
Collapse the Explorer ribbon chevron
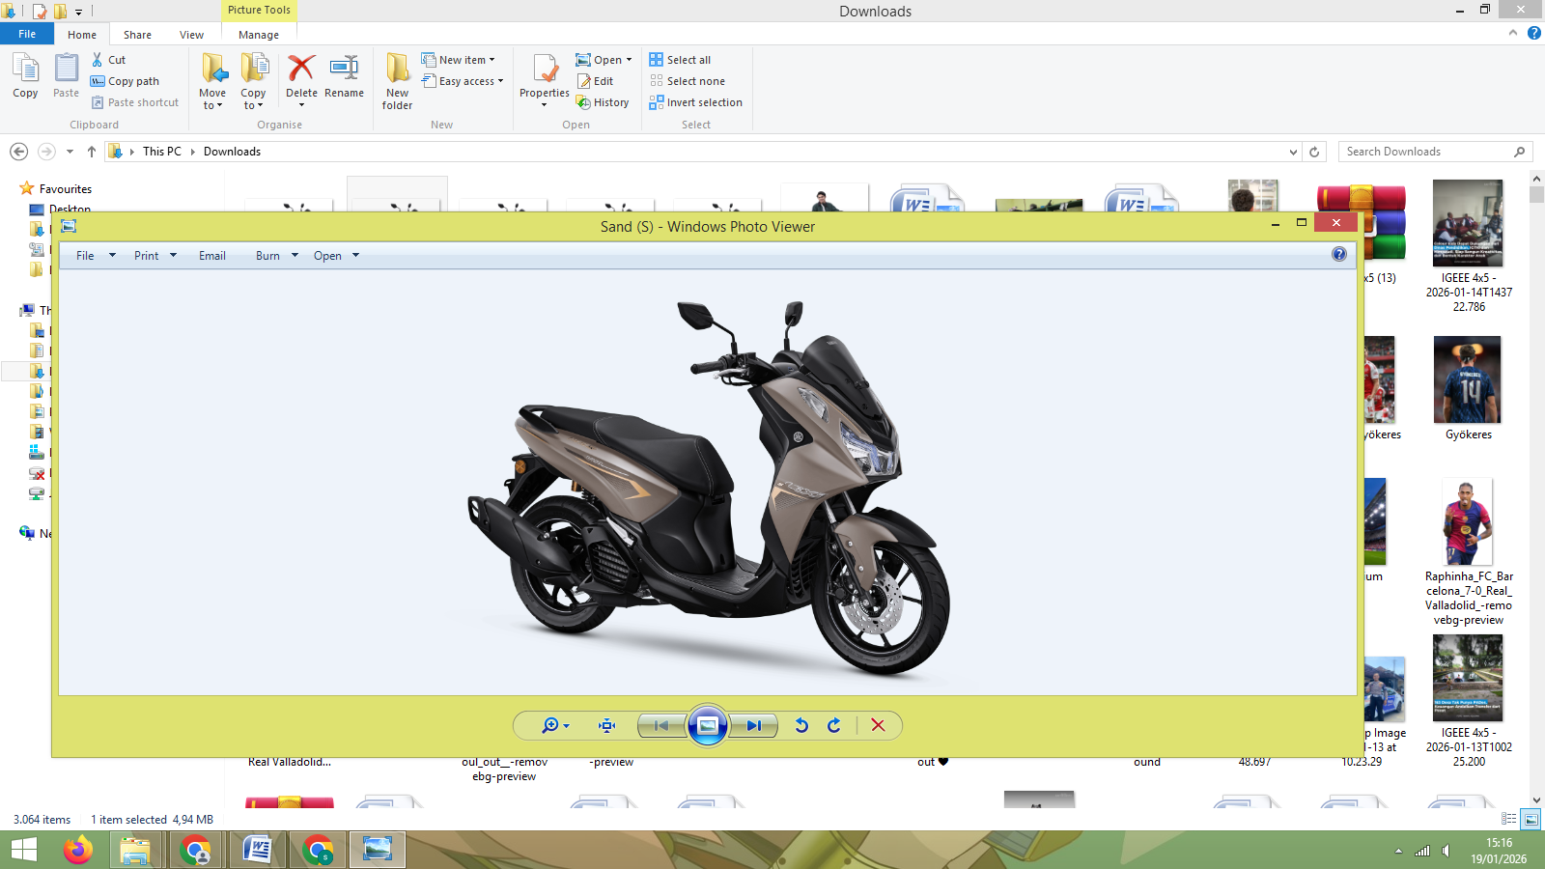coord(1513,33)
